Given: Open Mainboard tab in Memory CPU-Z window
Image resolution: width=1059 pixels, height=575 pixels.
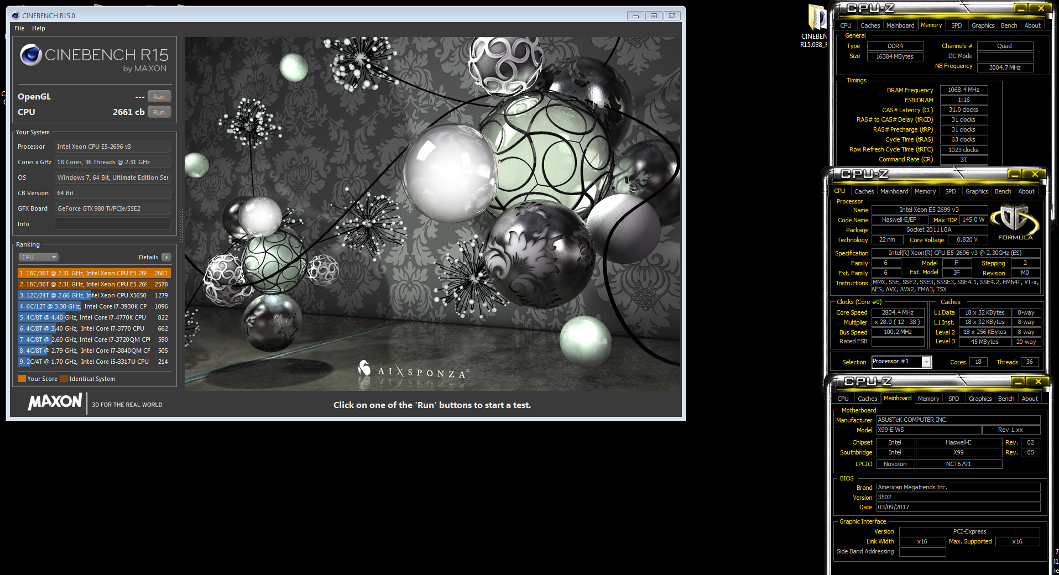Looking at the screenshot, I should [900, 25].
